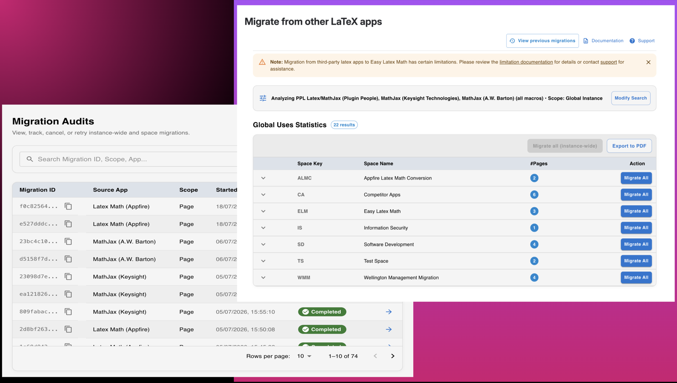The image size is (677, 383).
Task: Copy migration ID 809fabac
Action: click(x=68, y=312)
